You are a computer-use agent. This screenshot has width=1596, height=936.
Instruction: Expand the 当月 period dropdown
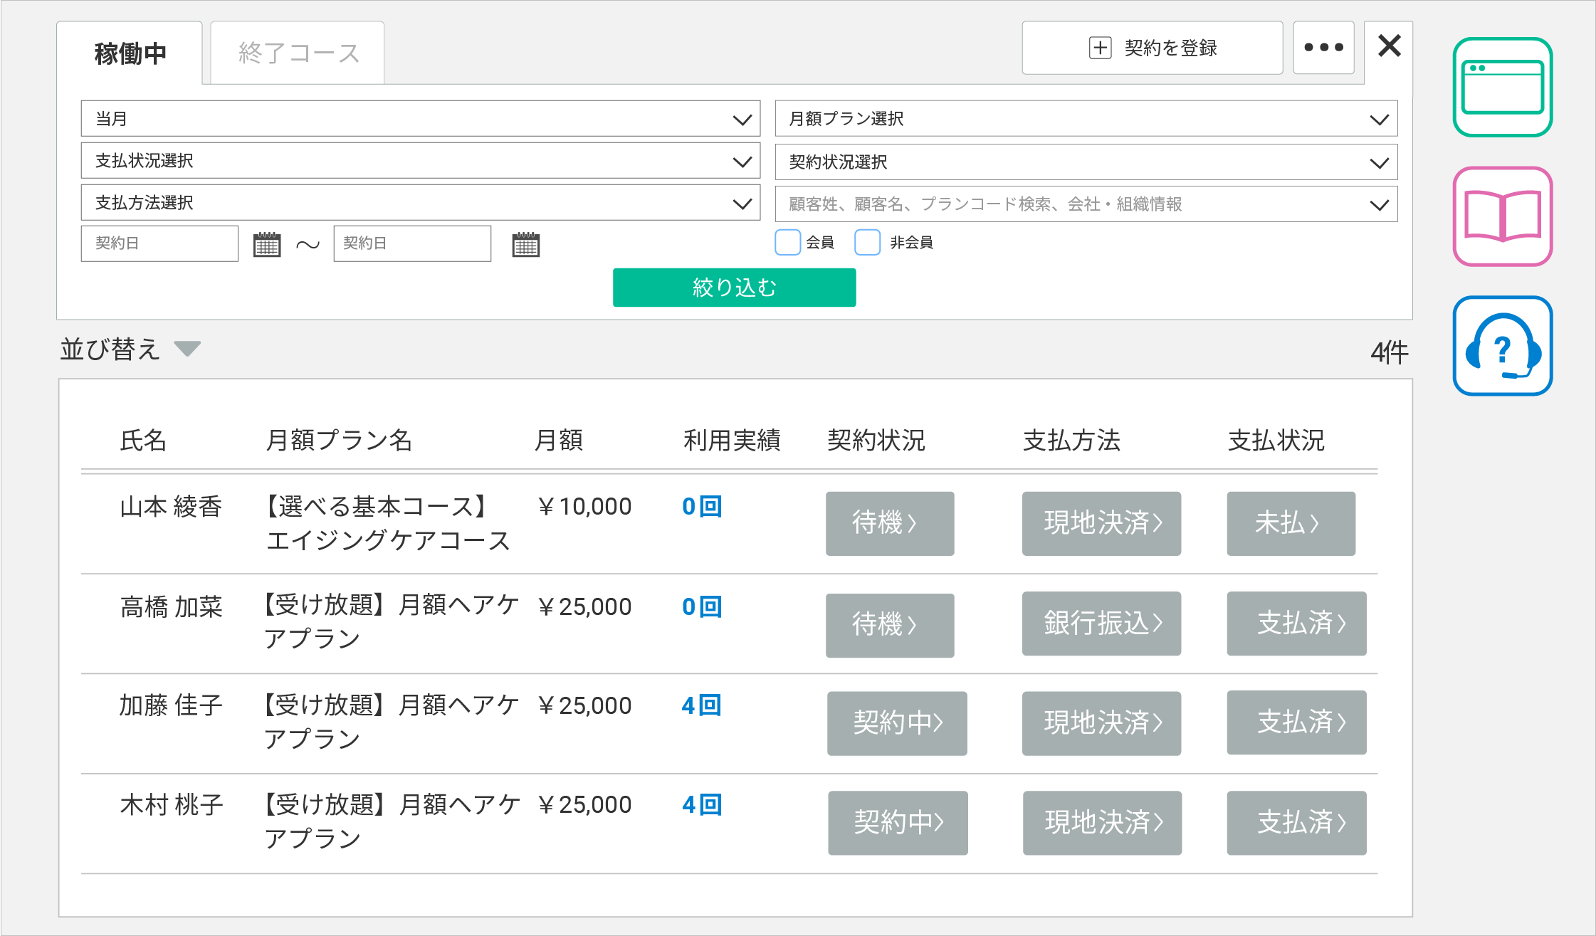coord(420,119)
